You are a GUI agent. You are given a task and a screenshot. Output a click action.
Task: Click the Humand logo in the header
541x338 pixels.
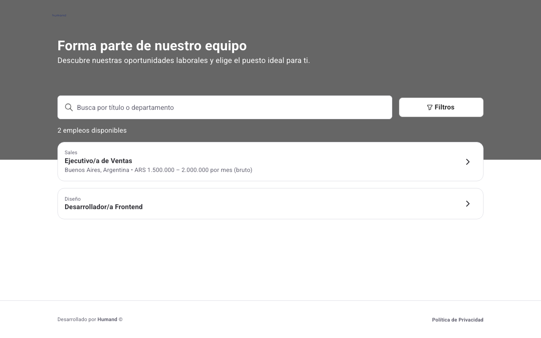point(59,15)
